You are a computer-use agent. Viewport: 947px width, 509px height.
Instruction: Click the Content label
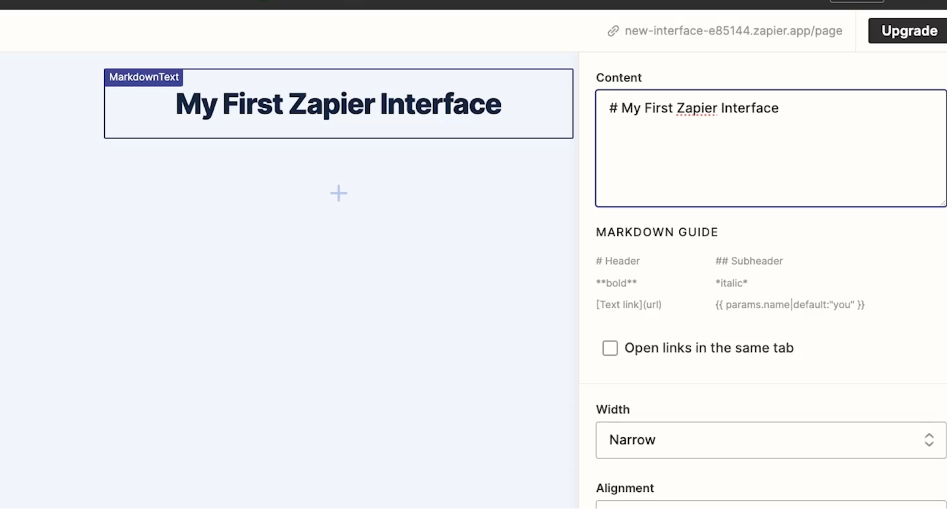619,78
